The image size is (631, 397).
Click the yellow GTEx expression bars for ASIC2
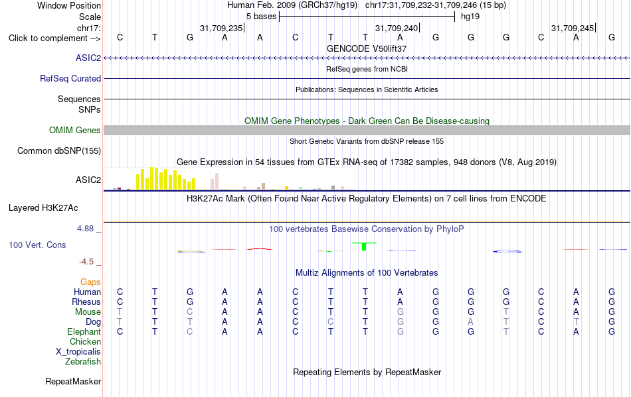[166, 179]
